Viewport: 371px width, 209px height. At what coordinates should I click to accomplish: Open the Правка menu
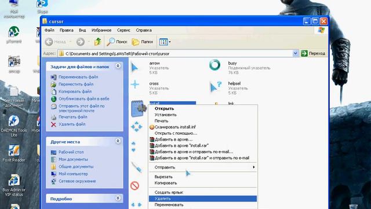tap(67, 30)
